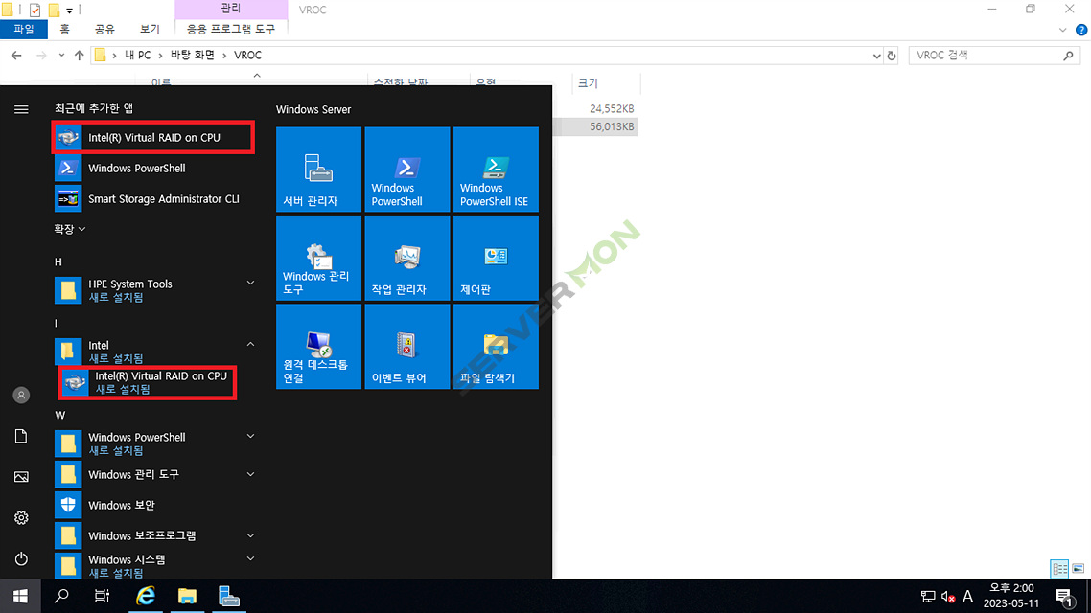Open 제어판 tile
Viewport: 1091px width, 613px height.
click(496, 258)
